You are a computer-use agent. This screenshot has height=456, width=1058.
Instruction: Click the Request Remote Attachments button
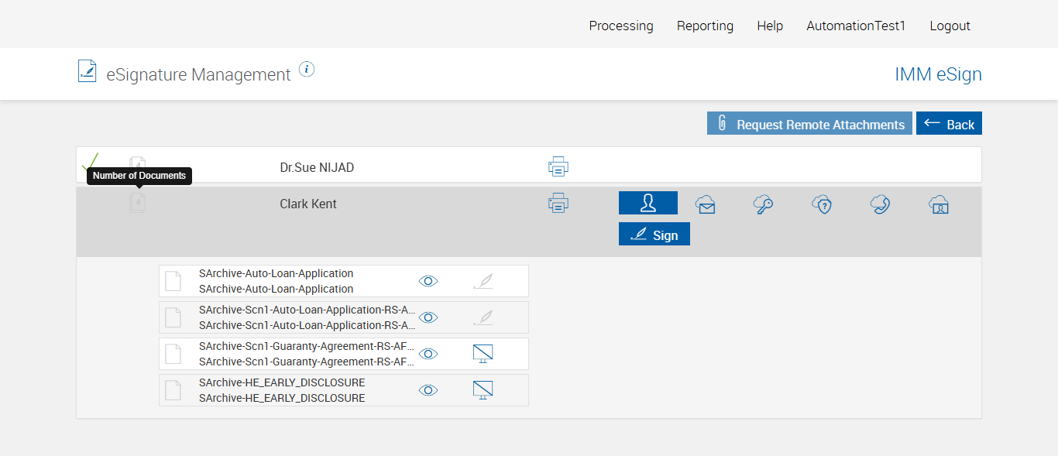pyautogui.click(x=809, y=124)
